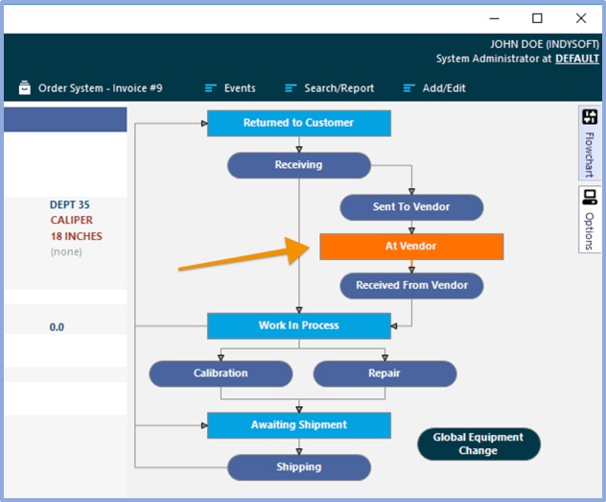This screenshot has width=606, height=502.
Task: Click the Events menu icon
Action: coord(211,88)
